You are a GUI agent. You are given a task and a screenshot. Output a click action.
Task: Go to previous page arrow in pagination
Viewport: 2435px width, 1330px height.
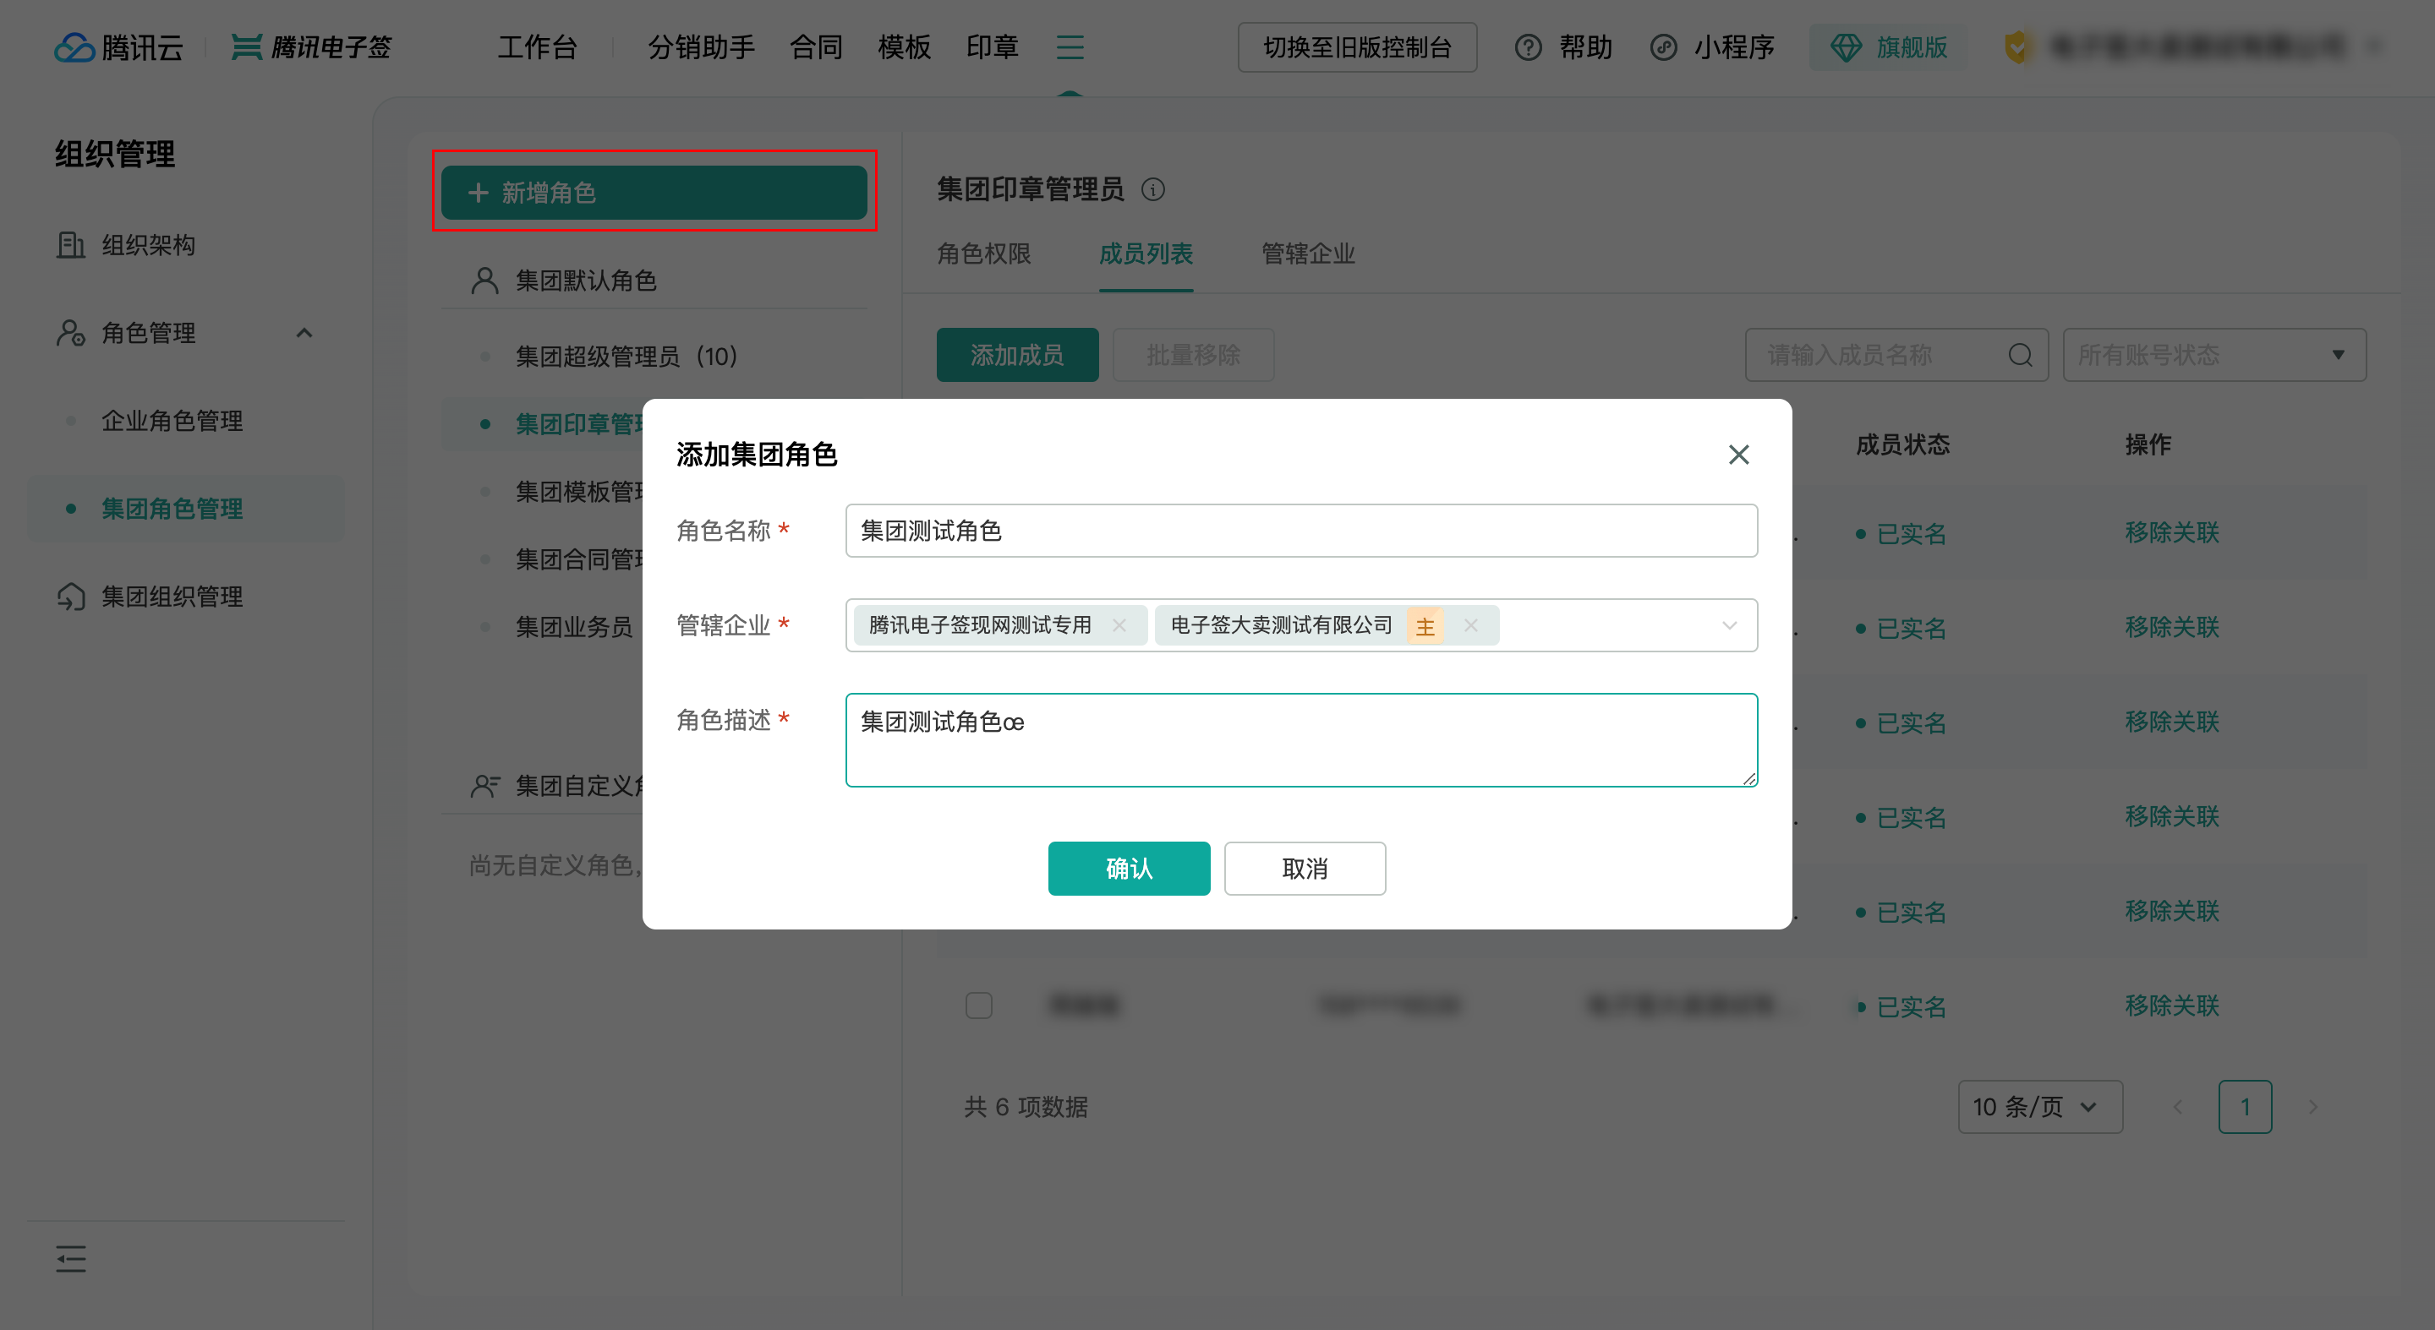coord(2178,1107)
